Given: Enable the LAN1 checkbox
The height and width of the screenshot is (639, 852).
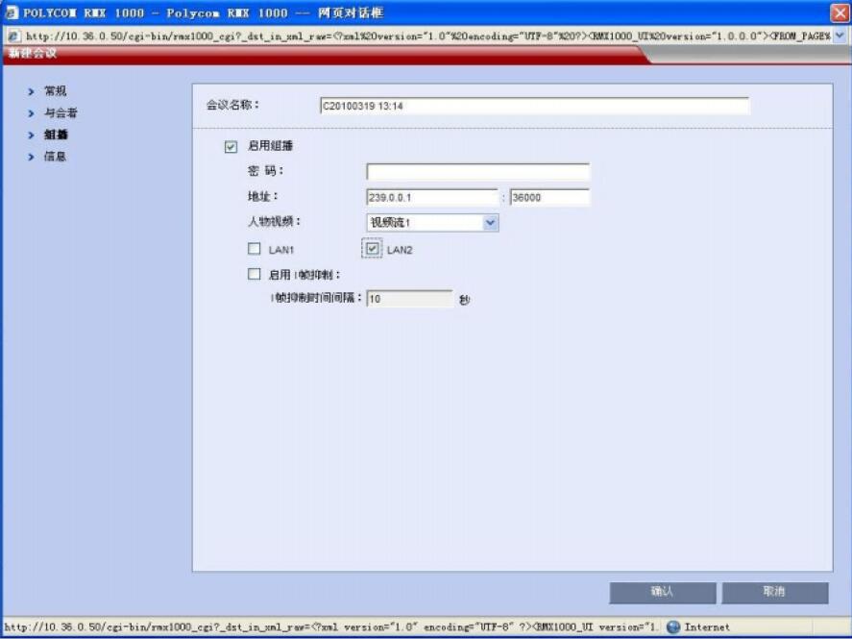Looking at the screenshot, I should (x=255, y=248).
